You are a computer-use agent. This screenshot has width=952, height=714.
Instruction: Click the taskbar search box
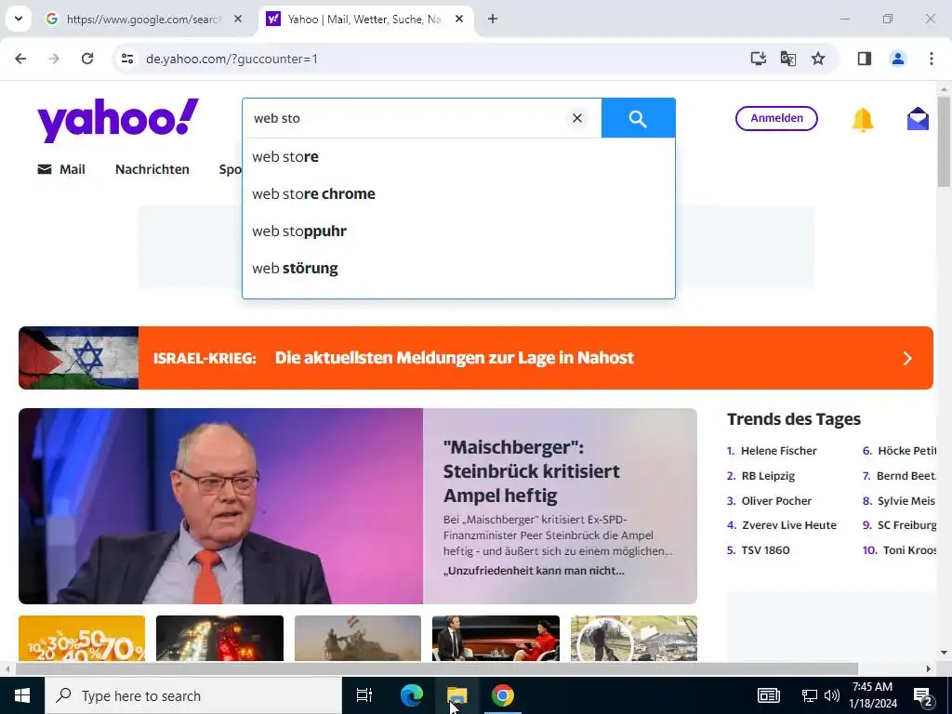[193, 695]
